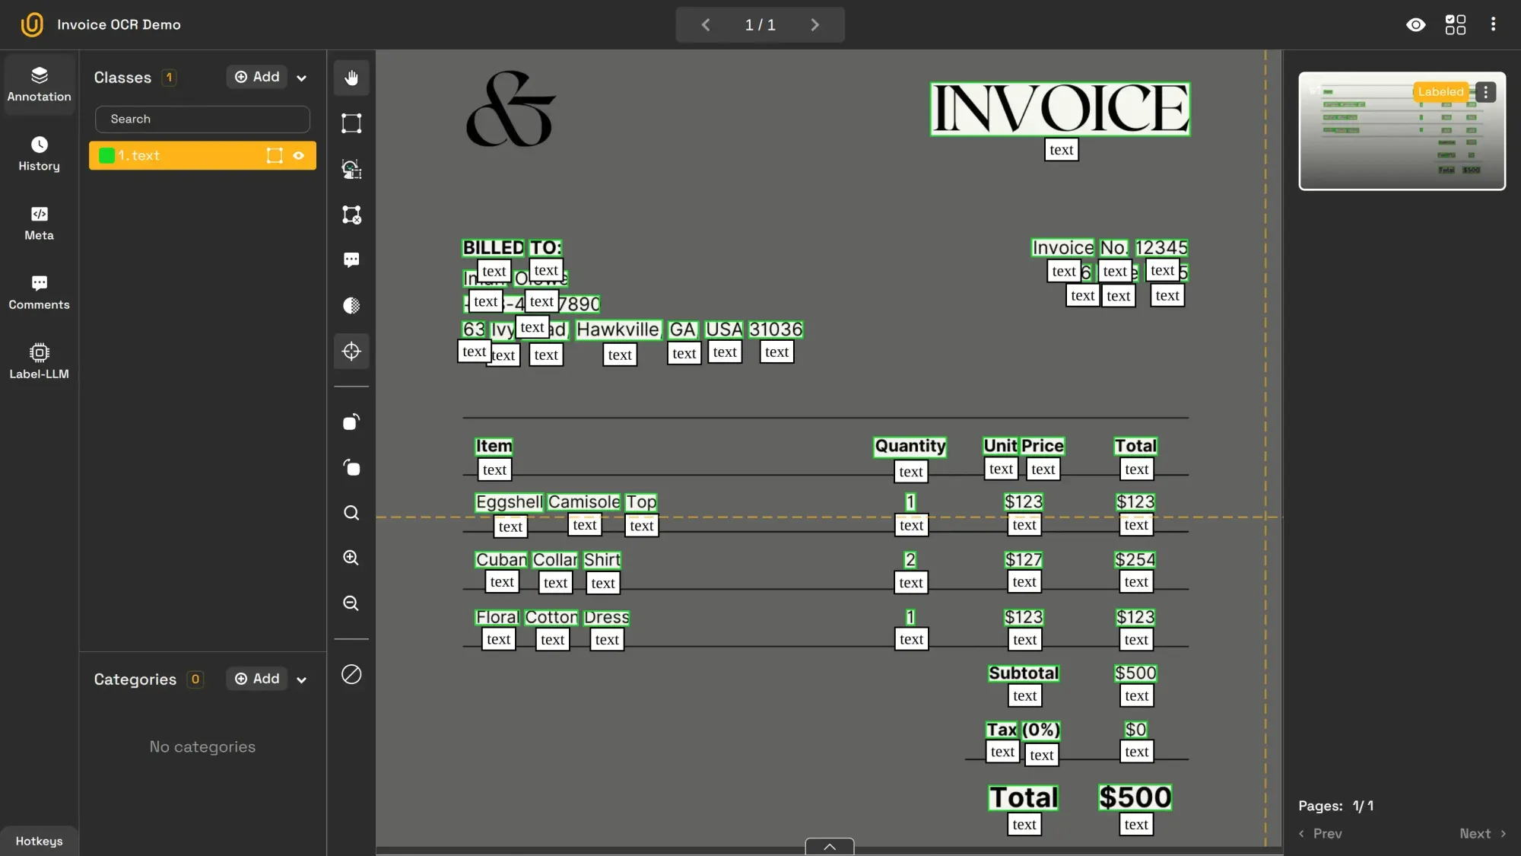Screen dimensions: 1521x856
Task: Expand the Categories Add dropdown arrow
Action: (x=302, y=679)
